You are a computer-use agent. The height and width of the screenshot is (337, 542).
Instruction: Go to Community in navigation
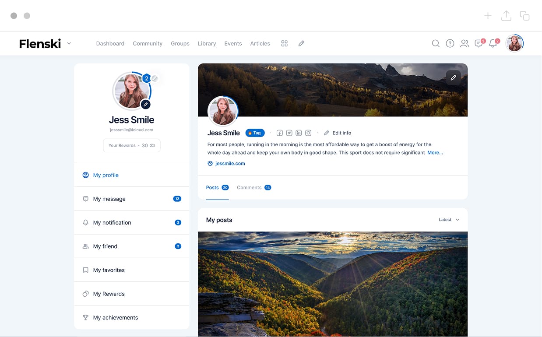[x=148, y=43]
